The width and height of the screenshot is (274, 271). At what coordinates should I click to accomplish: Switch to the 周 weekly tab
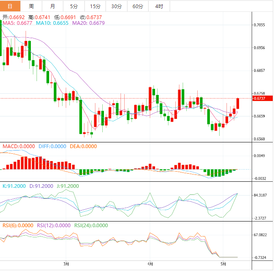pyautogui.click(x=31, y=6)
